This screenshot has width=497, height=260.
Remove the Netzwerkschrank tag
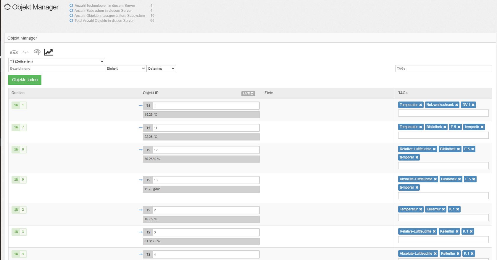[x=456, y=105]
